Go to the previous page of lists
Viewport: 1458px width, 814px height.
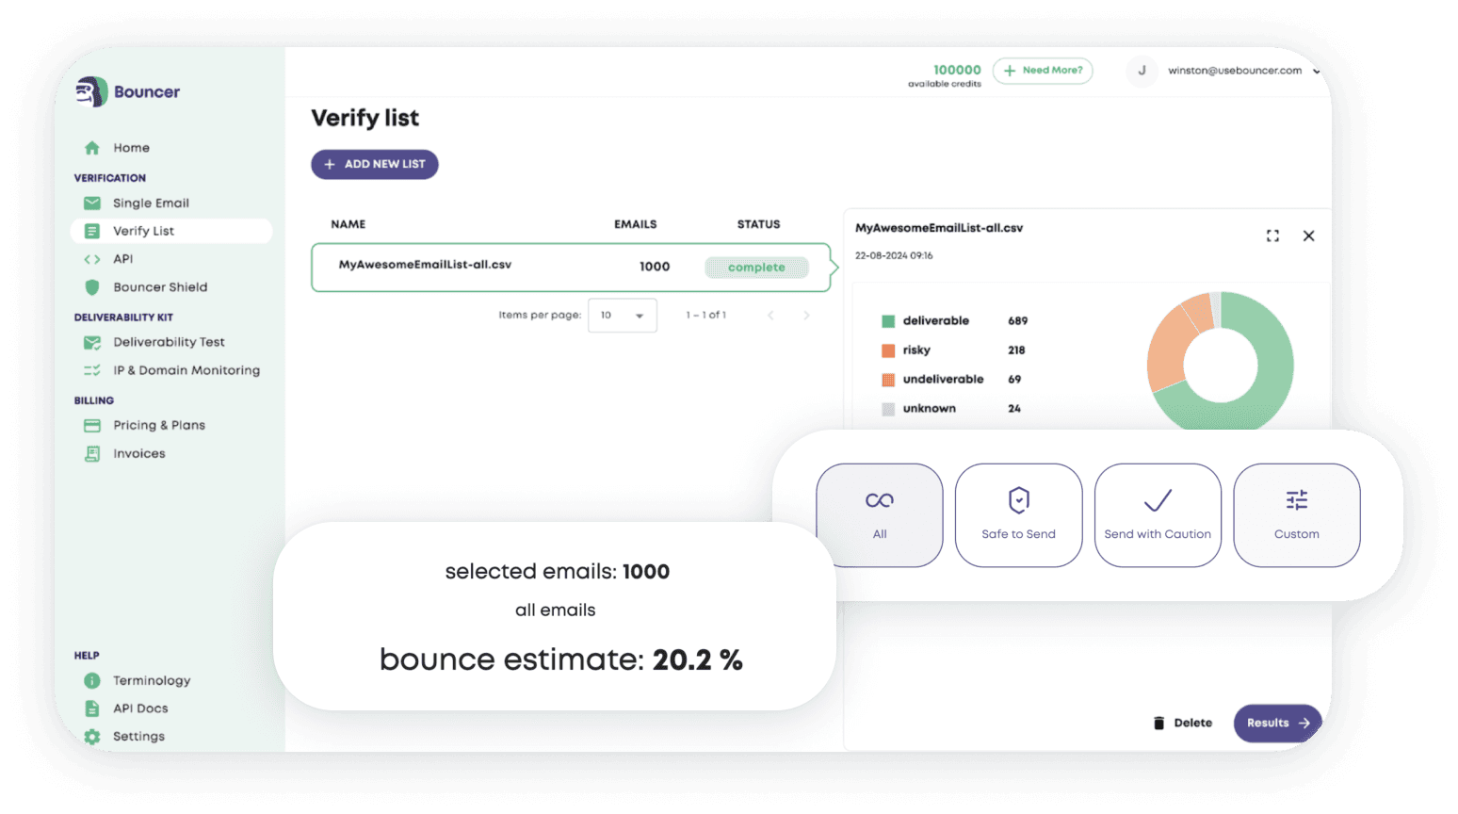[770, 316]
